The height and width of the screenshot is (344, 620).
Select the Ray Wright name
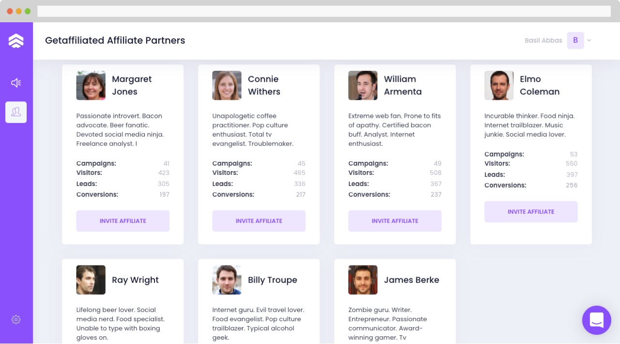tap(135, 280)
